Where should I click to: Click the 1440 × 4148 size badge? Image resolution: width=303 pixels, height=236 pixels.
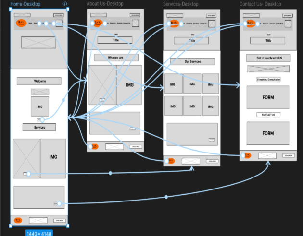tap(39, 233)
